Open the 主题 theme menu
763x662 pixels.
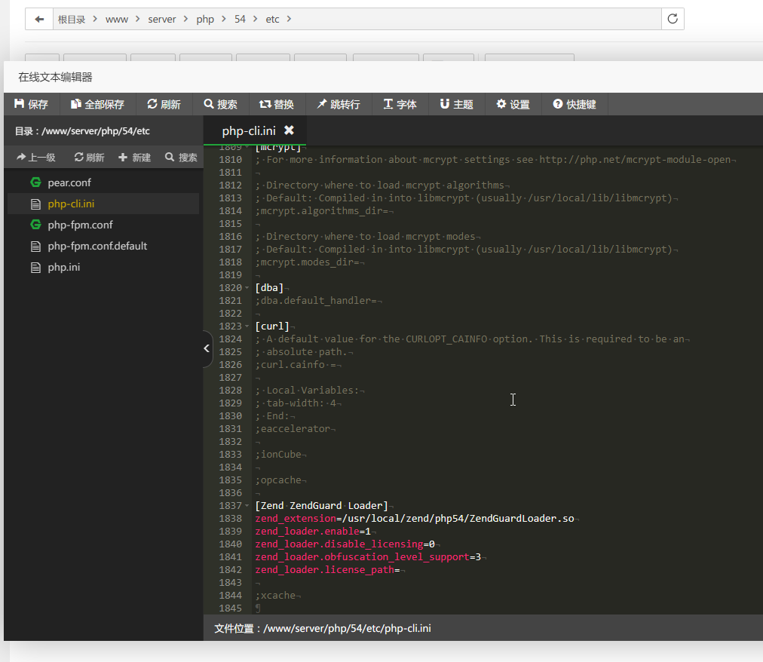[x=456, y=104]
